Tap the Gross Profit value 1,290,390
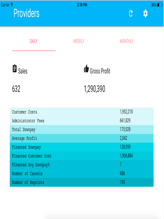The width and height of the screenshot is (164, 219). [95, 89]
